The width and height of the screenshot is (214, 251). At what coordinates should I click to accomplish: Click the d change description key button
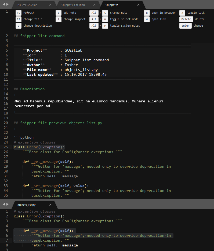pos(19,26)
